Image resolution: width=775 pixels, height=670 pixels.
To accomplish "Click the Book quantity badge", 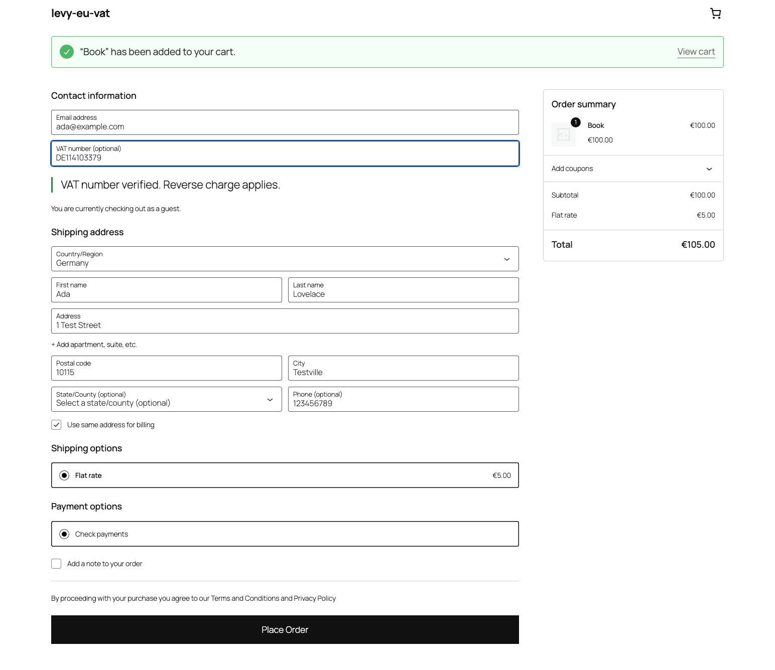I will pyautogui.click(x=576, y=122).
